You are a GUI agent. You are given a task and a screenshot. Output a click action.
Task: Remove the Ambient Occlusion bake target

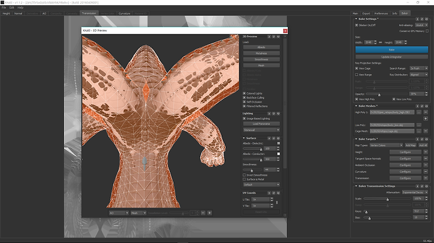click(x=426, y=165)
